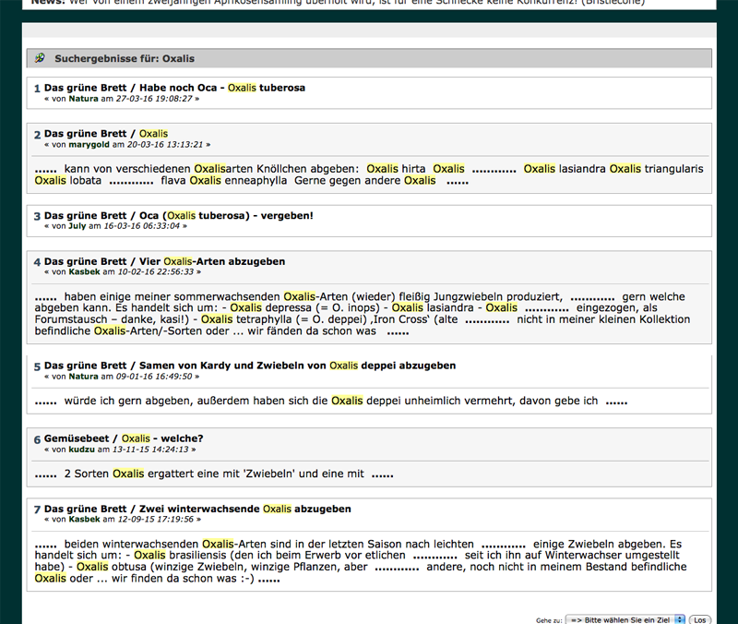
Task: Click author Kasbek in result 4
Action: 85,271
